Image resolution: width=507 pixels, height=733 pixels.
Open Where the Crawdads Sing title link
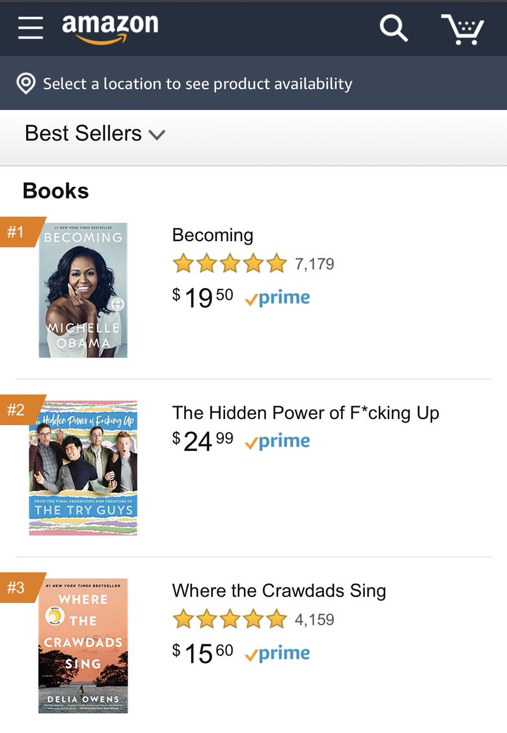[x=279, y=591]
